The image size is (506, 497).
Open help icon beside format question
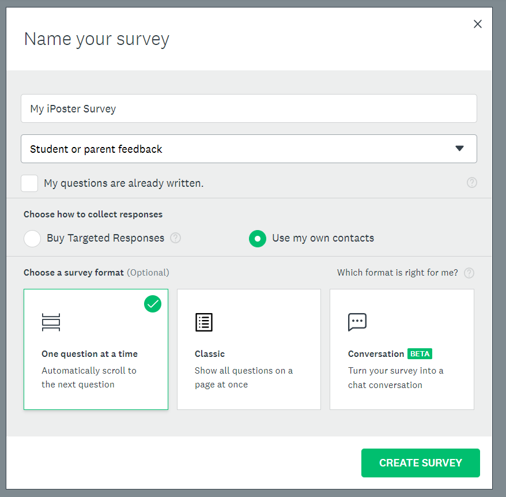(469, 273)
